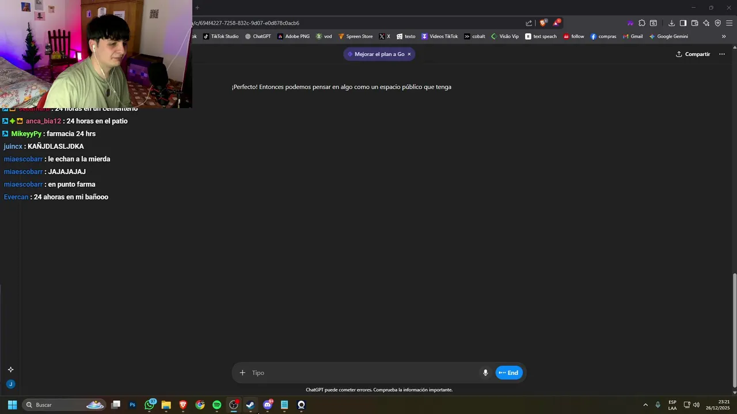
Task: Open a new browser tab
Action: (197, 7)
